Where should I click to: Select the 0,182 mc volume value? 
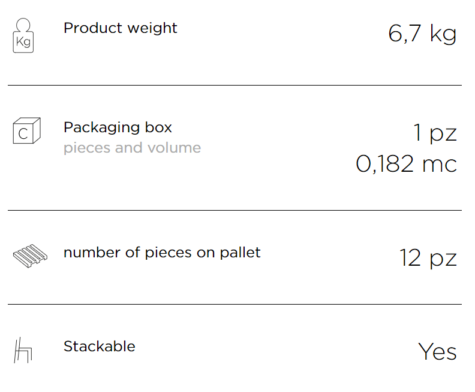406,164
